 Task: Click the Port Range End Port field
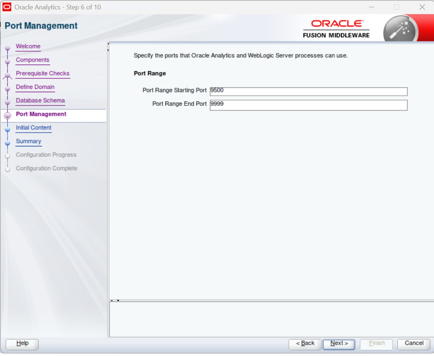coord(308,105)
